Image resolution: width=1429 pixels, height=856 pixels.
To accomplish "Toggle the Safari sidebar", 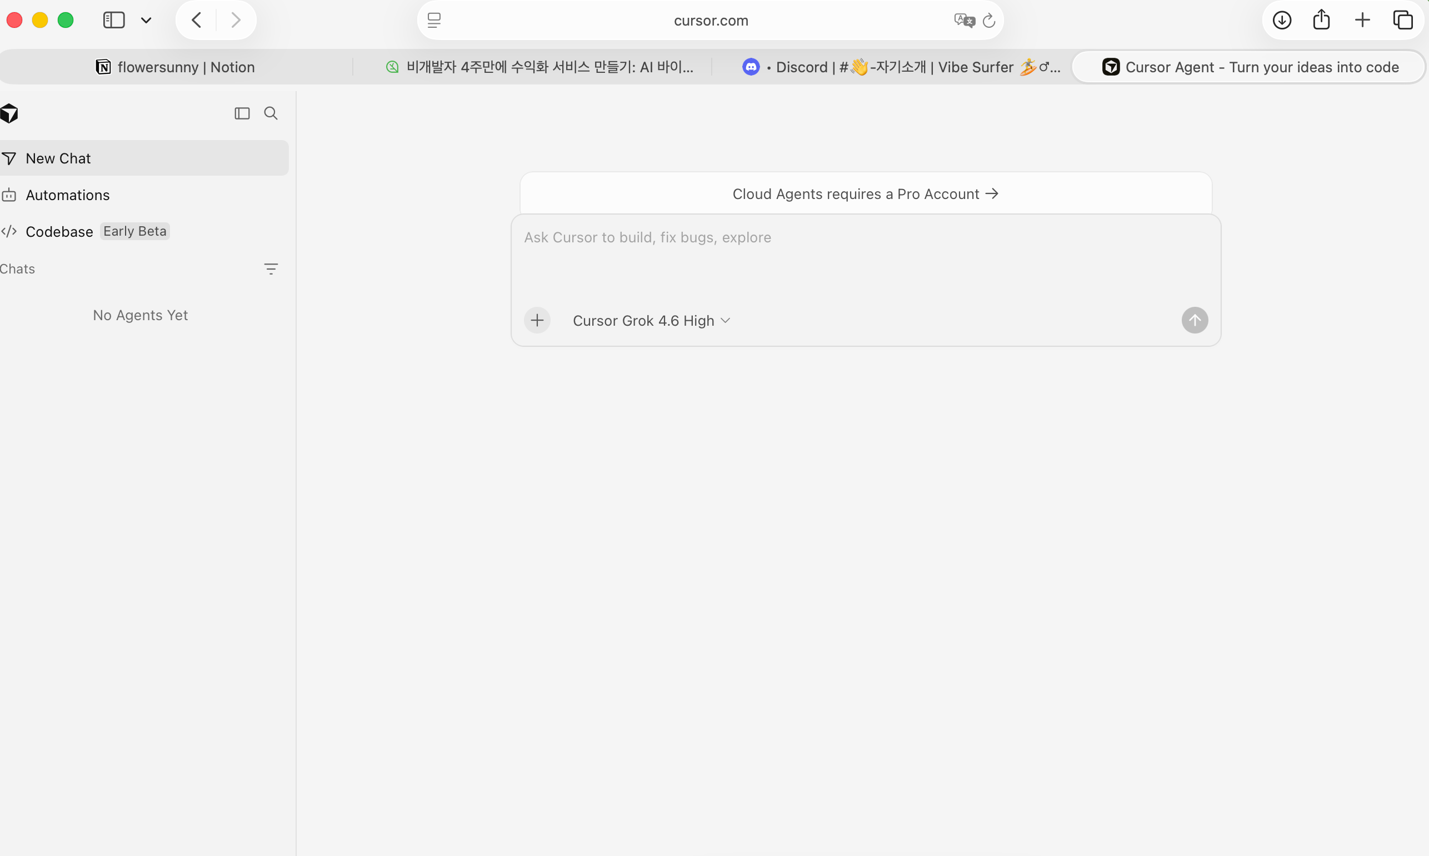I will pyautogui.click(x=113, y=20).
